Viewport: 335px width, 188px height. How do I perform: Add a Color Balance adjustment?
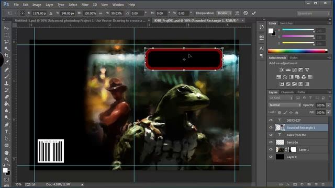(x=285, y=77)
